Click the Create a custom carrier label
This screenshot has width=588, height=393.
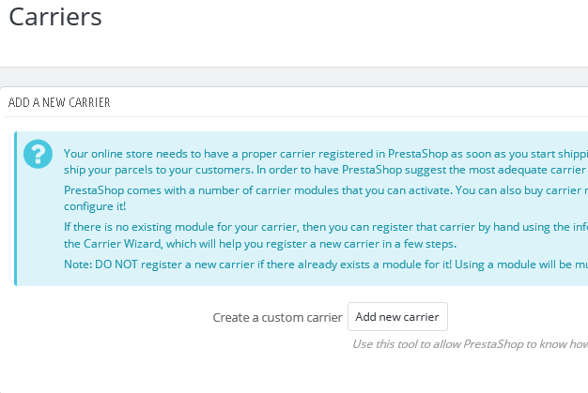tap(277, 317)
